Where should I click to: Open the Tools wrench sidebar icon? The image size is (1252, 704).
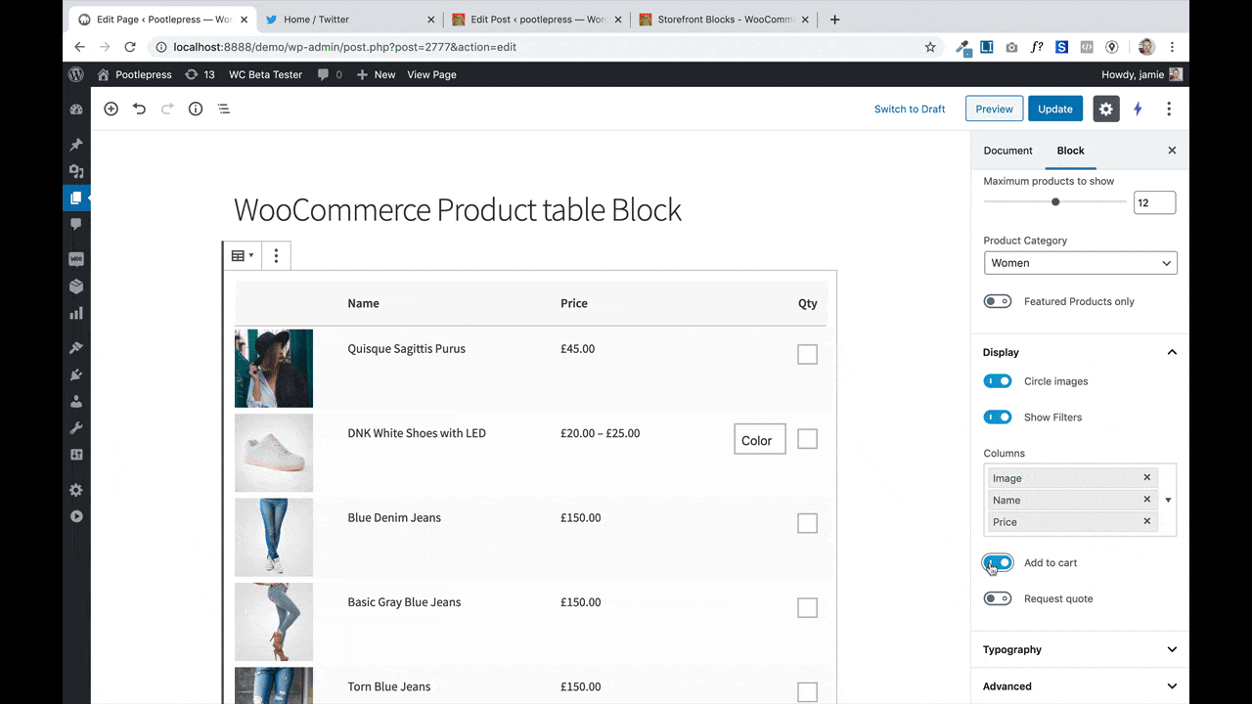coord(76,427)
